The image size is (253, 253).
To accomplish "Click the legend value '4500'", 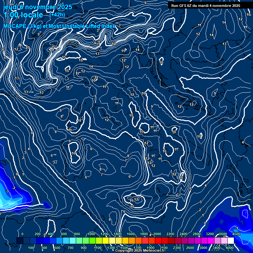I will pos(236,234).
